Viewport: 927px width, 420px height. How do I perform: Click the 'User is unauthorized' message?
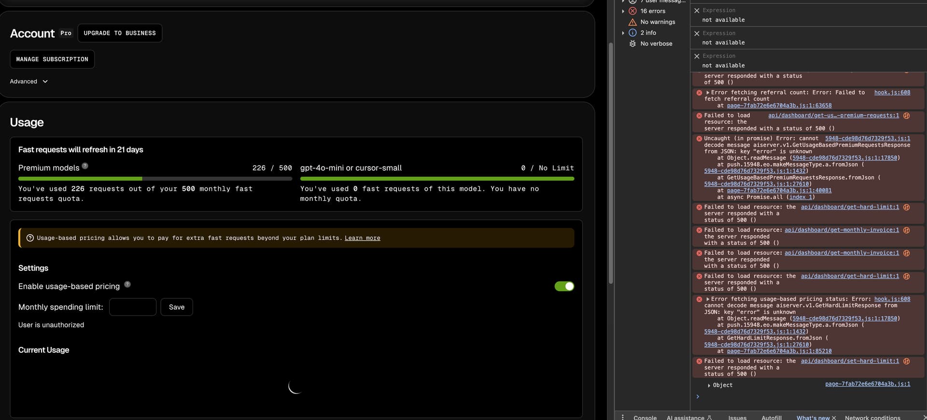pos(51,325)
